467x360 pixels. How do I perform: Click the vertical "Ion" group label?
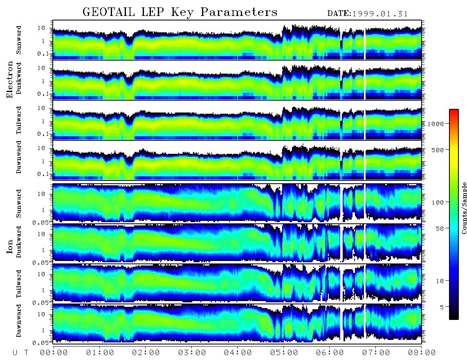point(9,246)
